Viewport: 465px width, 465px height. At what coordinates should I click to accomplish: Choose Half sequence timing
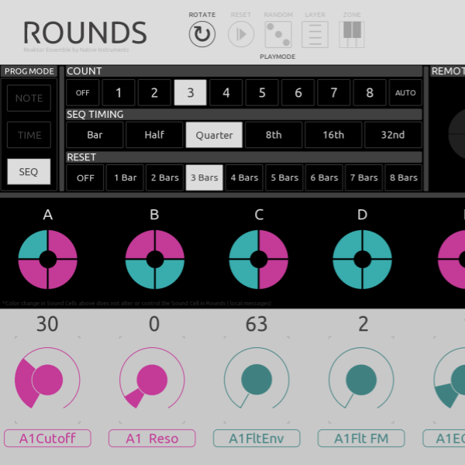[x=154, y=135]
